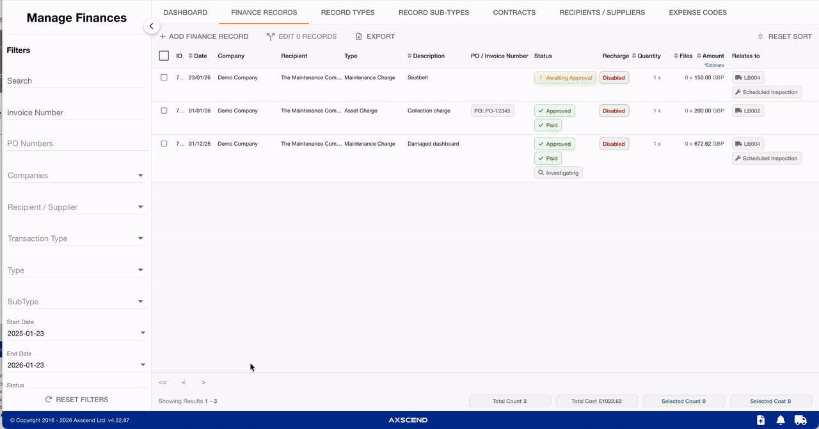This screenshot has width=819, height=429.
Task: Select the Seatbelt record checkbox
Action: click(164, 77)
